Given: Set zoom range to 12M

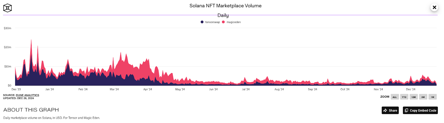Looking at the screenshot, I should coord(413,97).
